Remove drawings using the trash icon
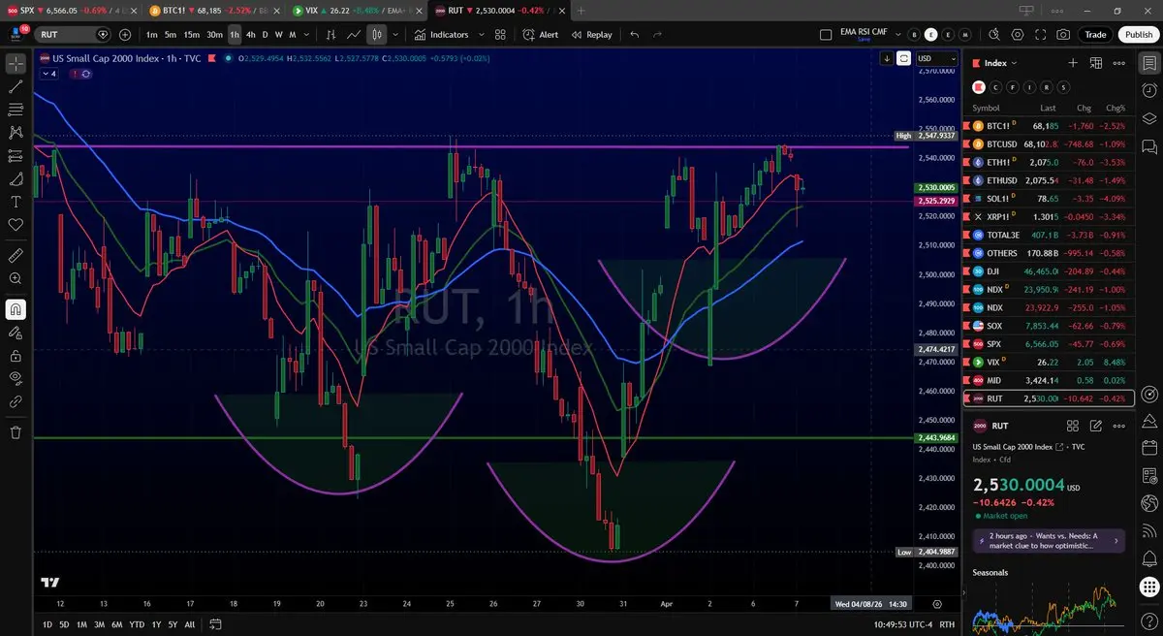 [x=16, y=432]
